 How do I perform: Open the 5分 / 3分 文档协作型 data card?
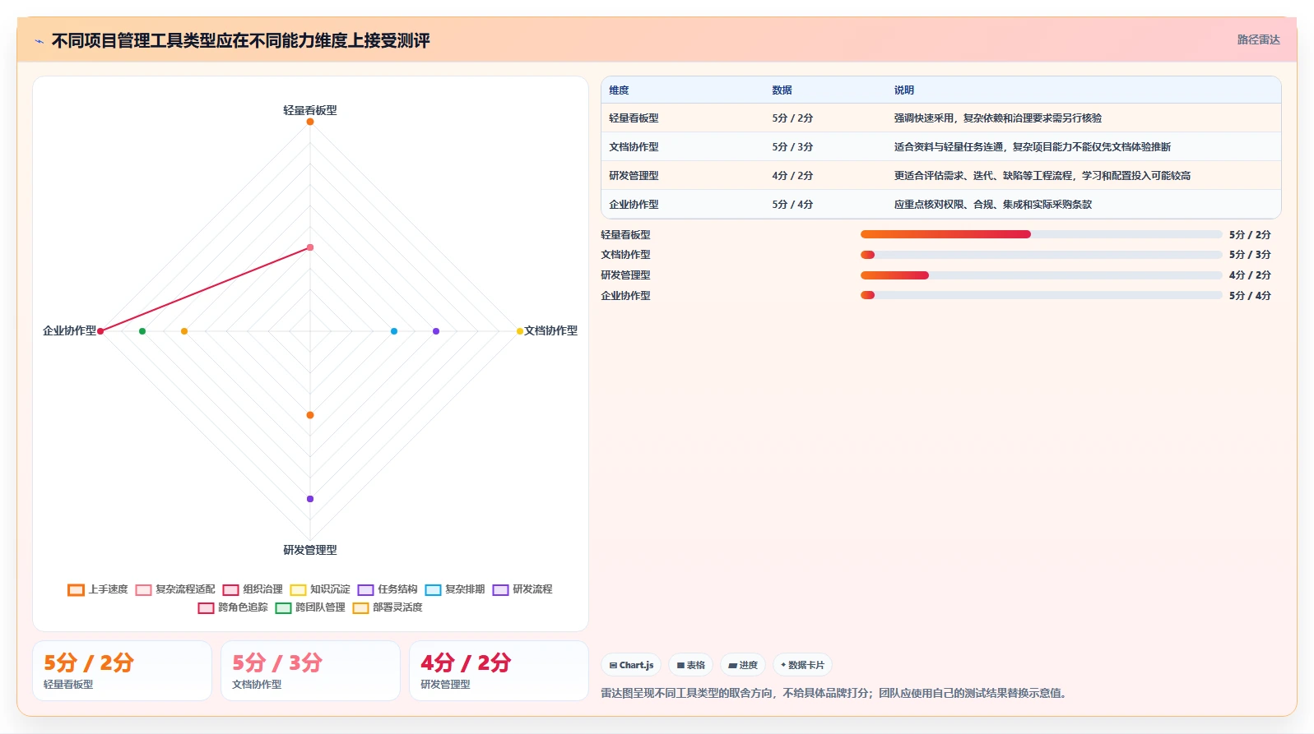pyautogui.click(x=310, y=671)
